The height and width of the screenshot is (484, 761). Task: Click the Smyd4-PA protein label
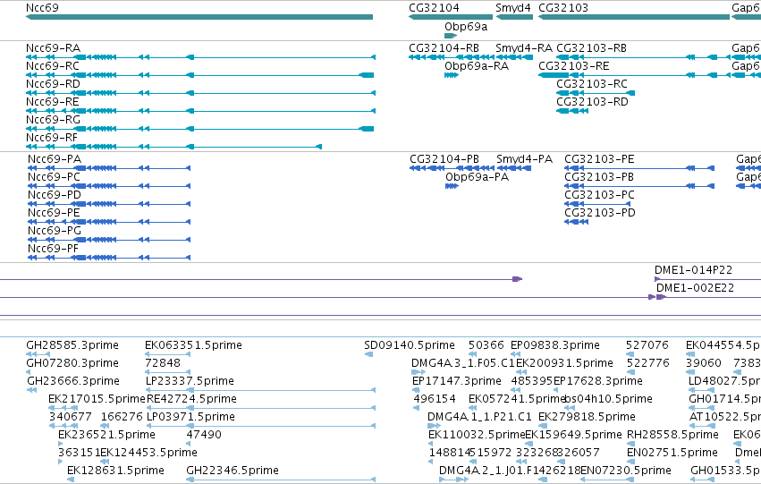click(x=525, y=160)
